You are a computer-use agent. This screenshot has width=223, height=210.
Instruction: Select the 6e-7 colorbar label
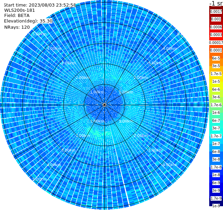tap(216, 120)
